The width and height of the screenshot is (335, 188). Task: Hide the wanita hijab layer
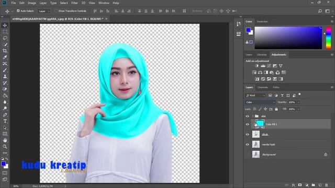tap(248, 145)
